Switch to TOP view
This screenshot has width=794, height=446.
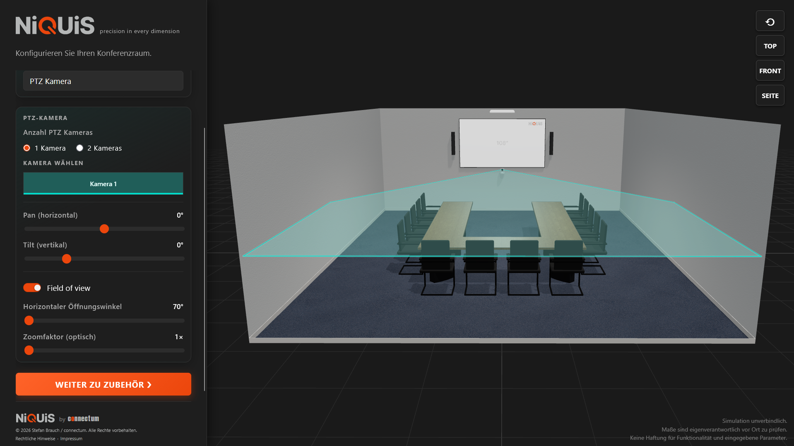pos(770,46)
